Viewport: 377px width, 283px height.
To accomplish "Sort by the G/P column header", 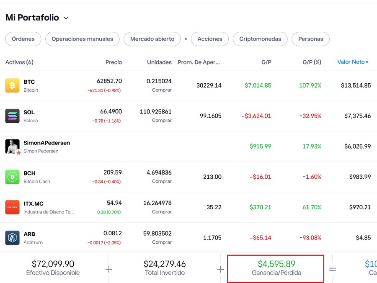I will click(266, 62).
